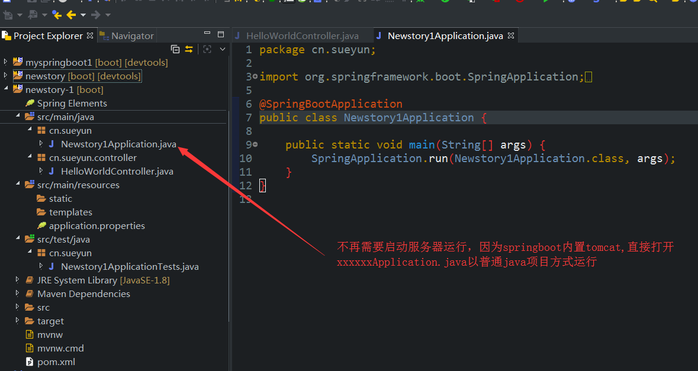This screenshot has width=698, height=371.
Task: Collapse the src/main/java source folder
Action: (18, 115)
